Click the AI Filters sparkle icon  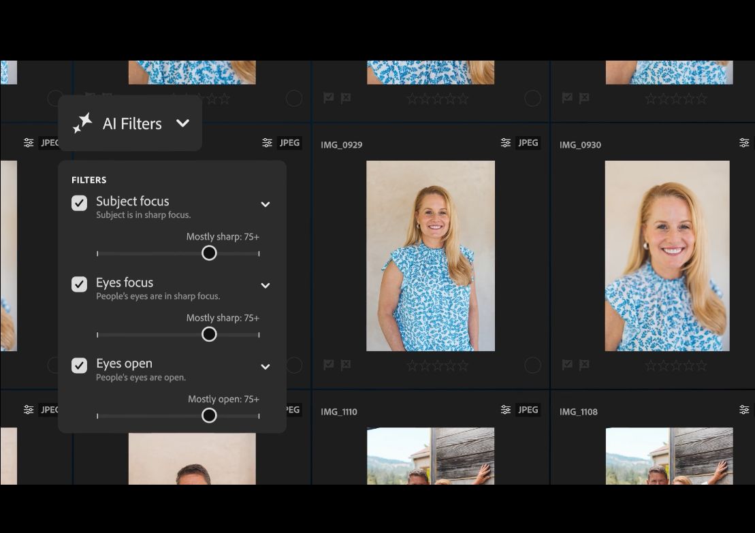(x=82, y=123)
